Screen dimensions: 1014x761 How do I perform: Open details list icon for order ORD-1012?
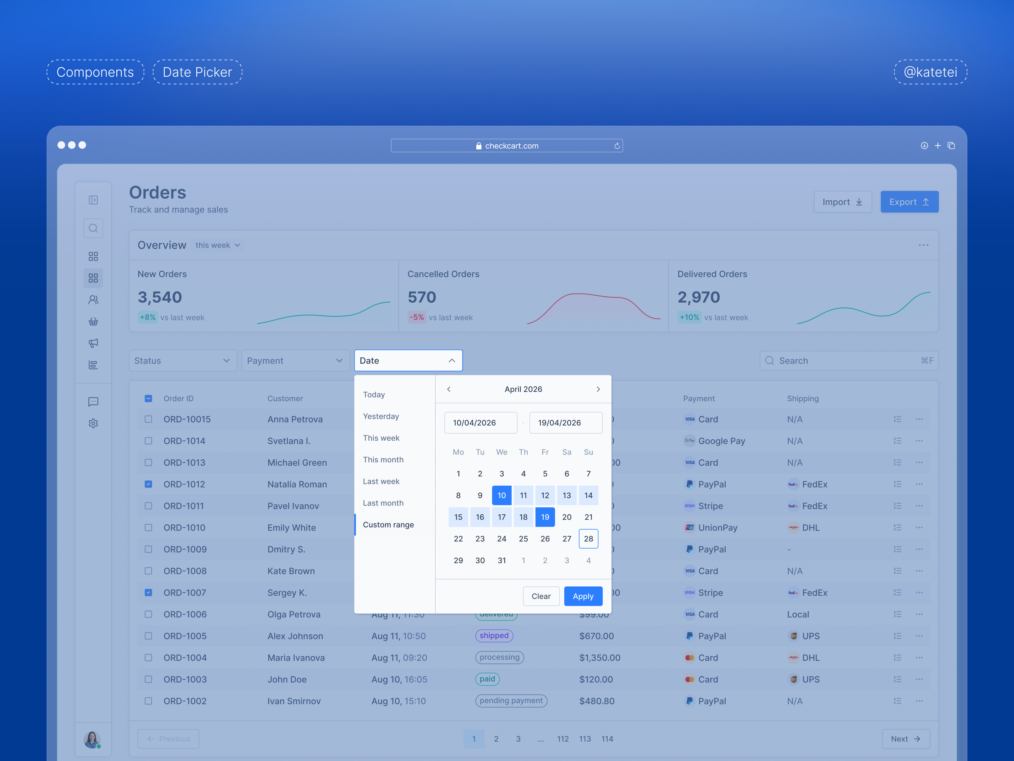[897, 485]
